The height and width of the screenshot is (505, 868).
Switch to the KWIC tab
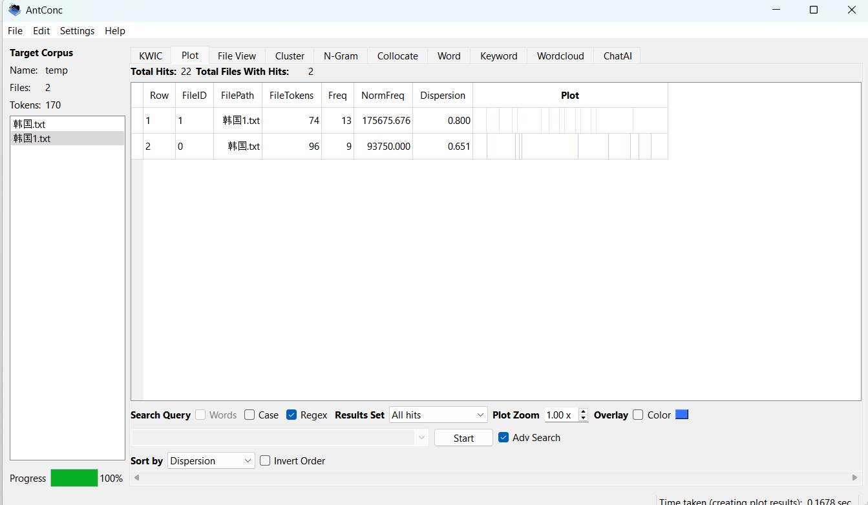pyautogui.click(x=151, y=56)
